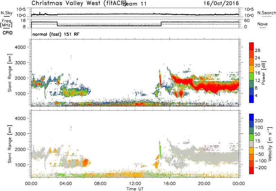This screenshot has height=191, width=276.
Task: Click the power panel's "Slant Range [km]" label
Action: [x=10, y=73]
